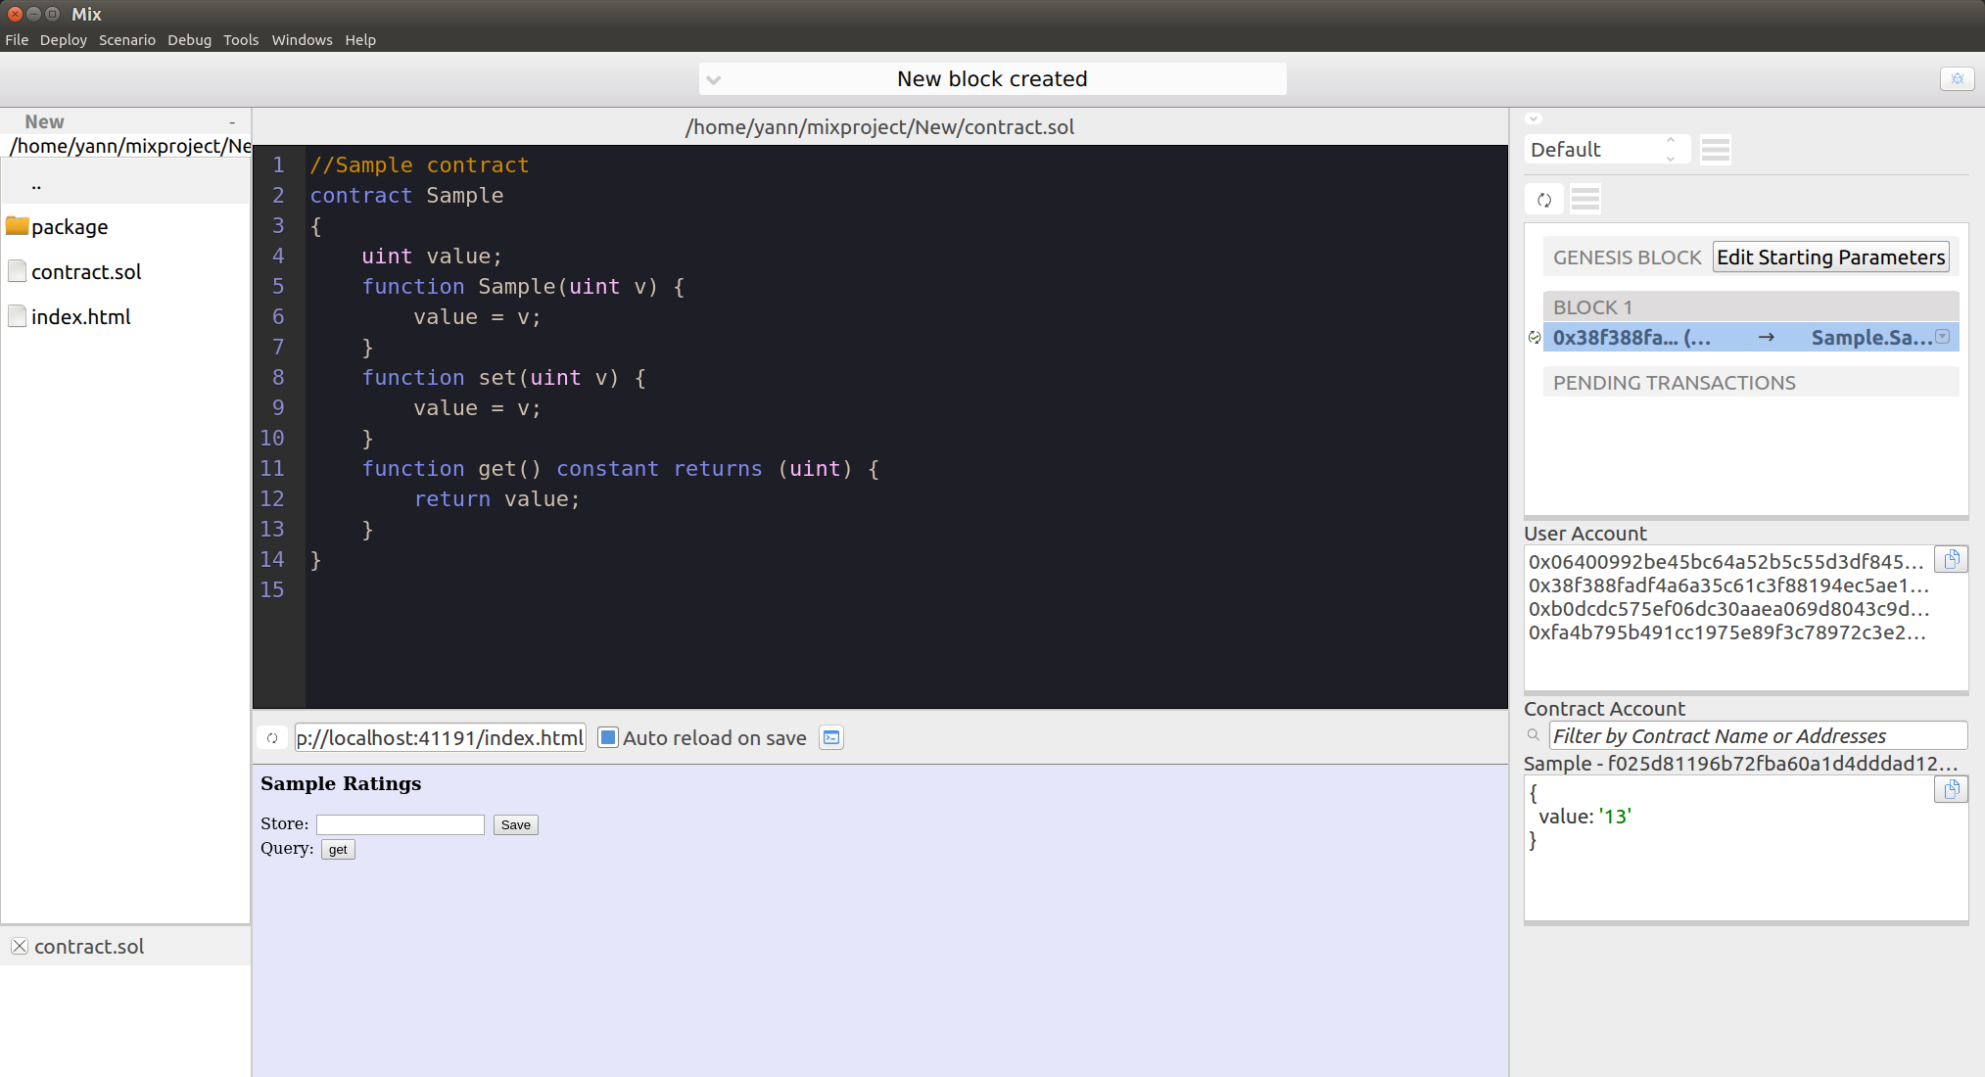
Task: Click the status icon beside the 0x38f388fa transaction
Action: pos(1535,338)
